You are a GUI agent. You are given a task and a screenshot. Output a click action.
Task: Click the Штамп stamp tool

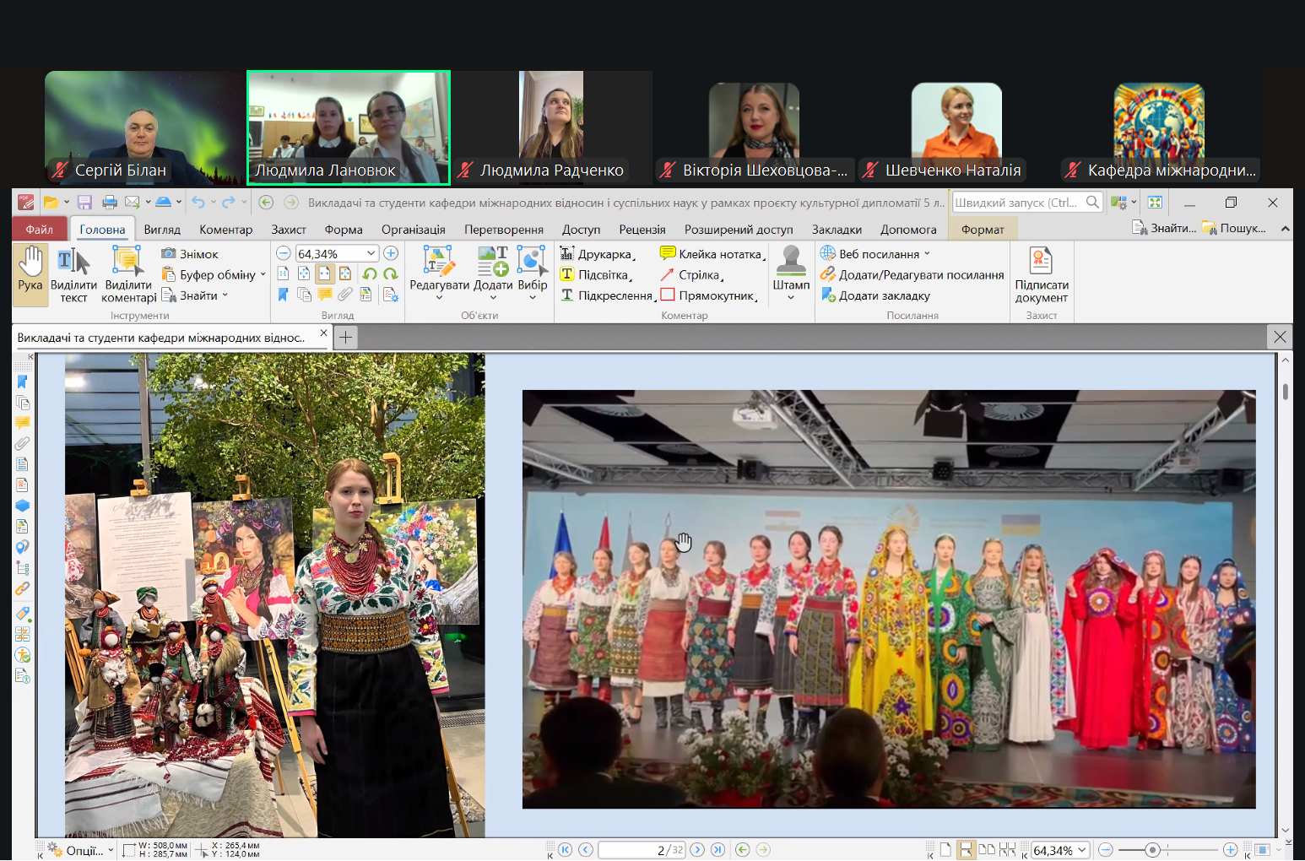pyautogui.click(x=791, y=269)
